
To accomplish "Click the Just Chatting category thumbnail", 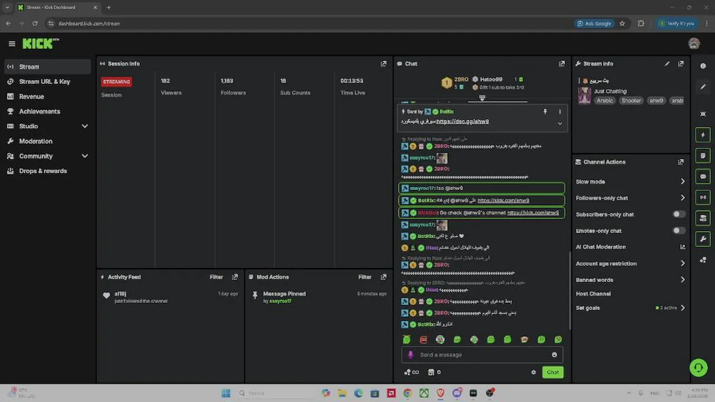I will (584, 95).
